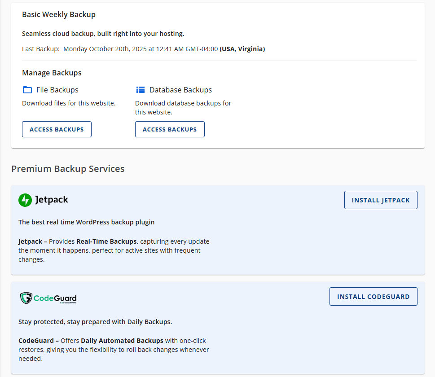Click Access Backups under File Backups
The image size is (435, 377).
tap(57, 129)
